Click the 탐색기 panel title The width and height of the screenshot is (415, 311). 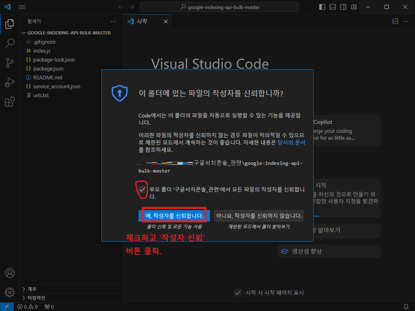pos(34,21)
